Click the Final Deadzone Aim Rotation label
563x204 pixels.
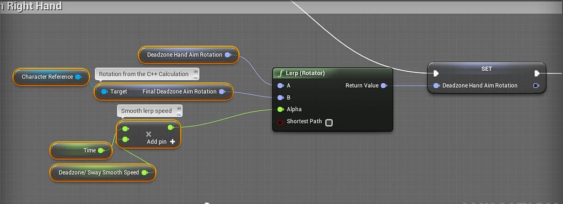click(180, 92)
